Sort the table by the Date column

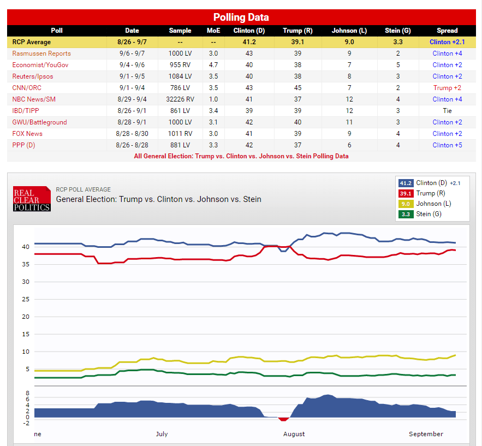coord(132,31)
